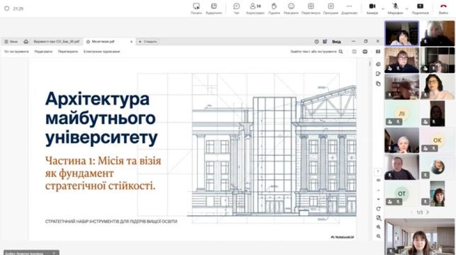The height and width of the screenshot is (255, 456).
Task: Expand camera options arrow
Action: point(383,9)
